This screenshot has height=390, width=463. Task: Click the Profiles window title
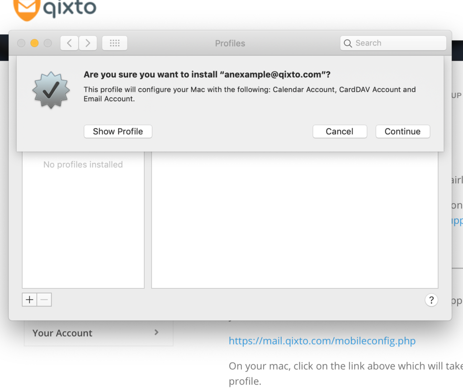click(230, 43)
